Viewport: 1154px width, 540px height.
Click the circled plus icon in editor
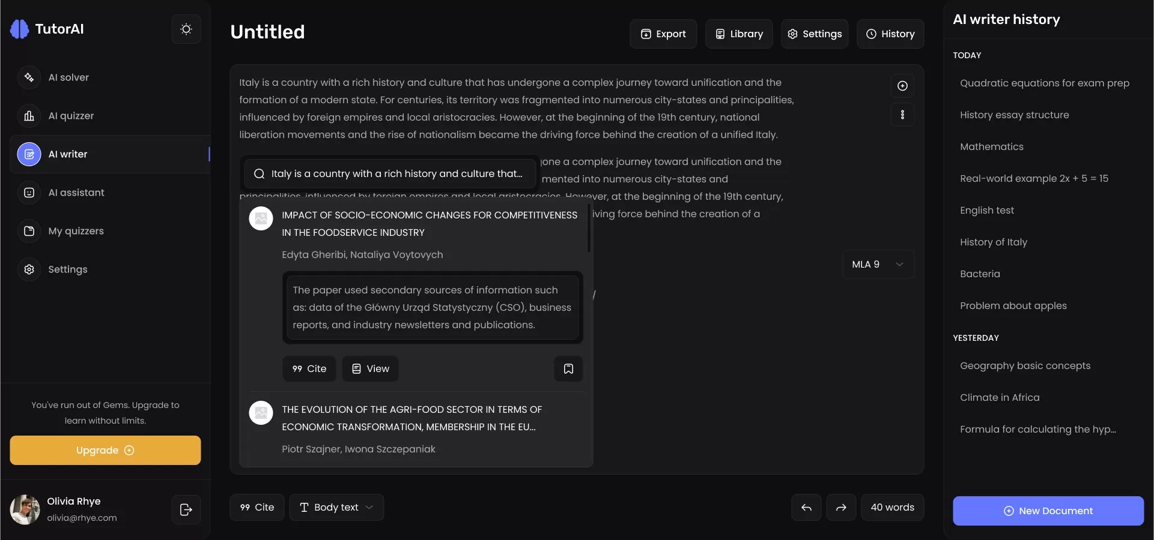coord(902,86)
